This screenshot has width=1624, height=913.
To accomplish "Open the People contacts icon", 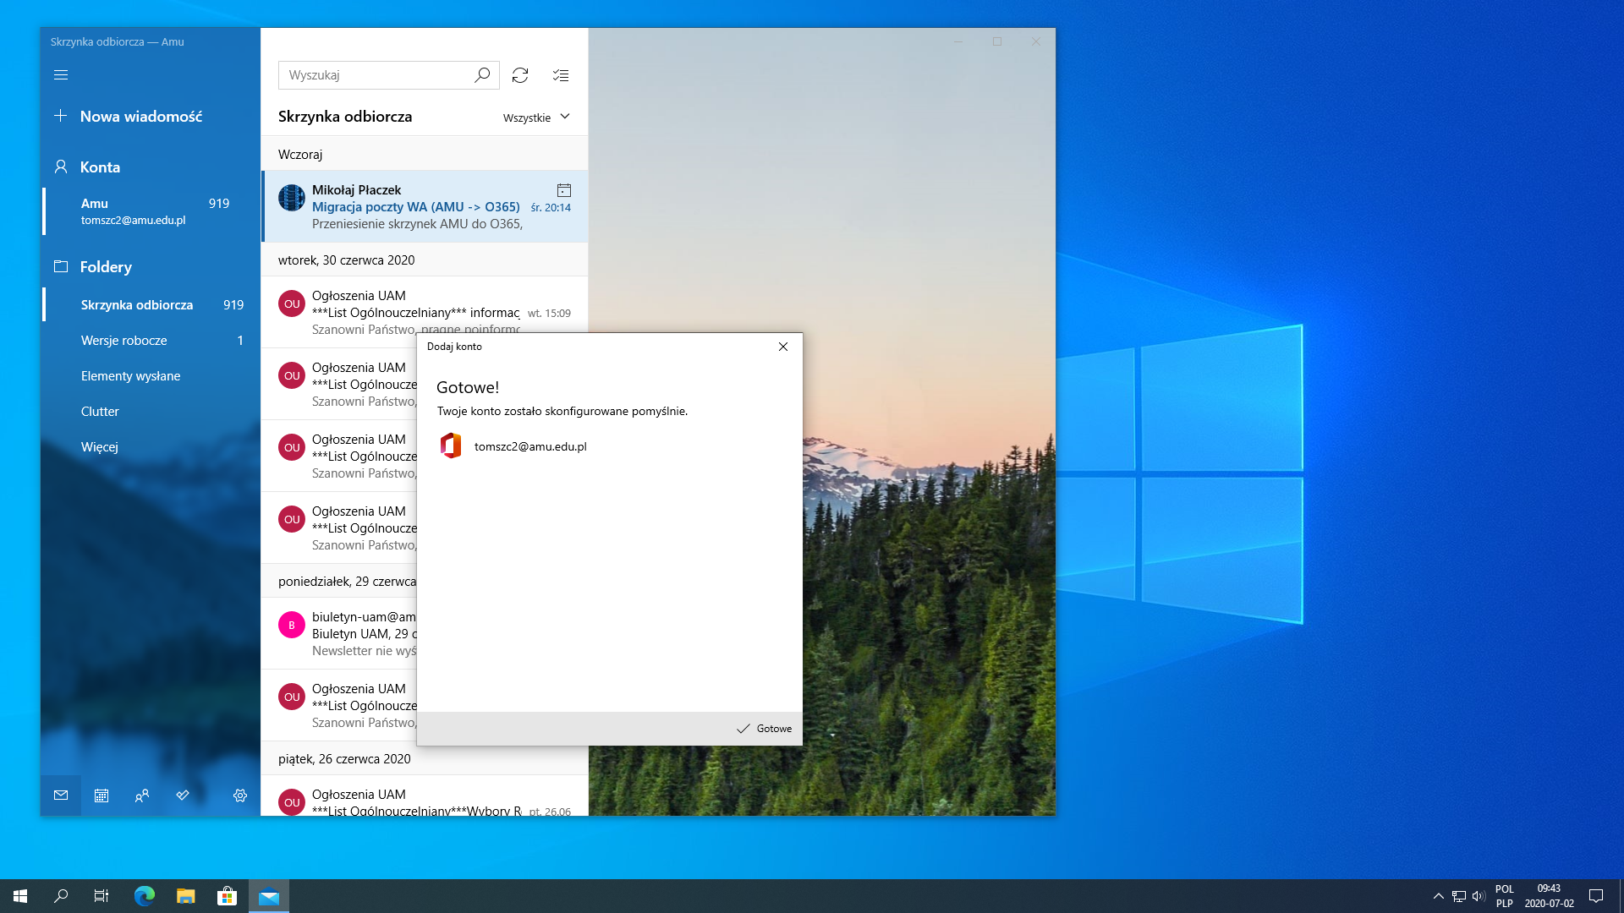I will [142, 795].
